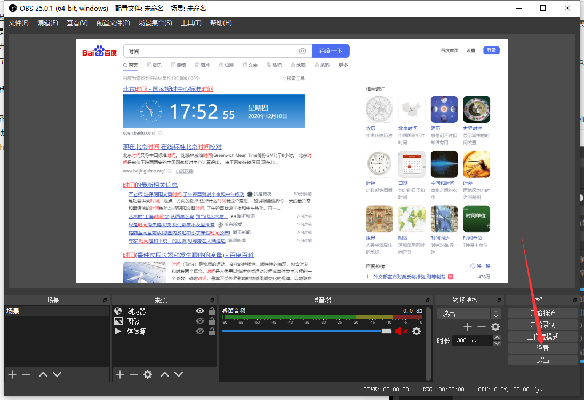
Task: Select the 媒体源 source row
Action: (164, 331)
